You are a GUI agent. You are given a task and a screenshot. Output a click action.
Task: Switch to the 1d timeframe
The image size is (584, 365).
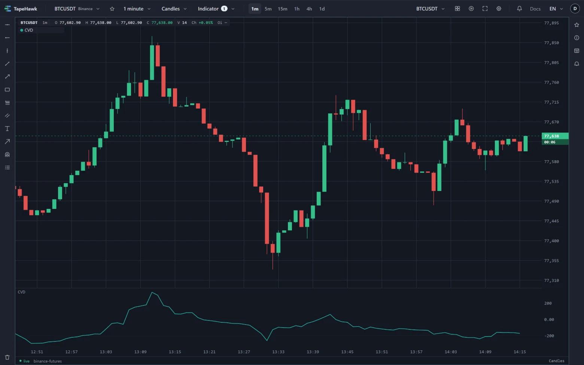pyautogui.click(x=322, y=9)
